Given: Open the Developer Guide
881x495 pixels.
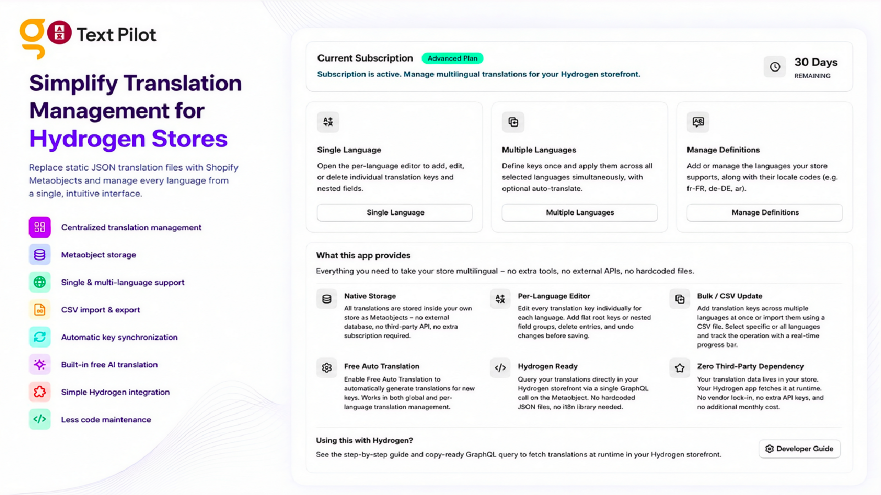Looking at the screenshot, I should pyautogui.click(x=800, y=449).
